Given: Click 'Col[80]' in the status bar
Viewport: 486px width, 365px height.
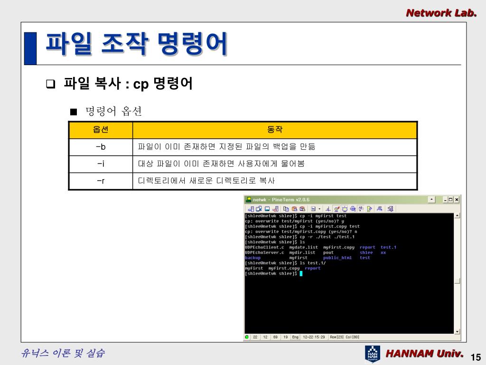Looking at the screenshot, I should click(353, 337).
